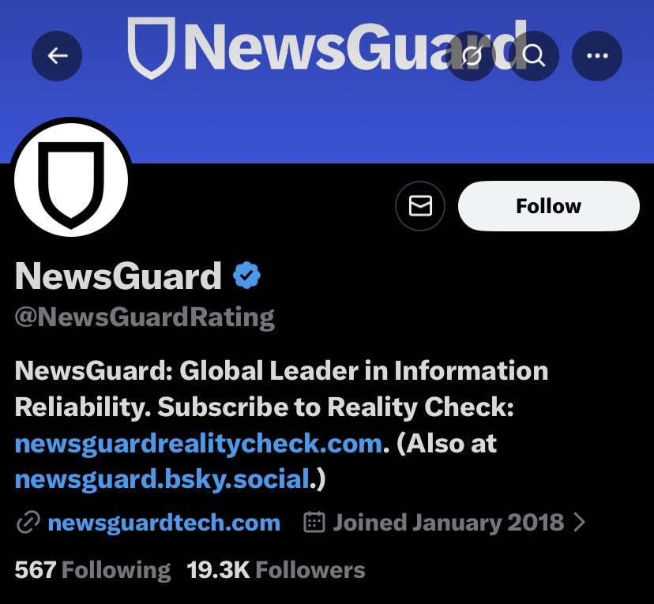Image resolution: width=654 pixels, height=604 pixels.
Task: Tap the link chain icon
Action: [28, 523]
